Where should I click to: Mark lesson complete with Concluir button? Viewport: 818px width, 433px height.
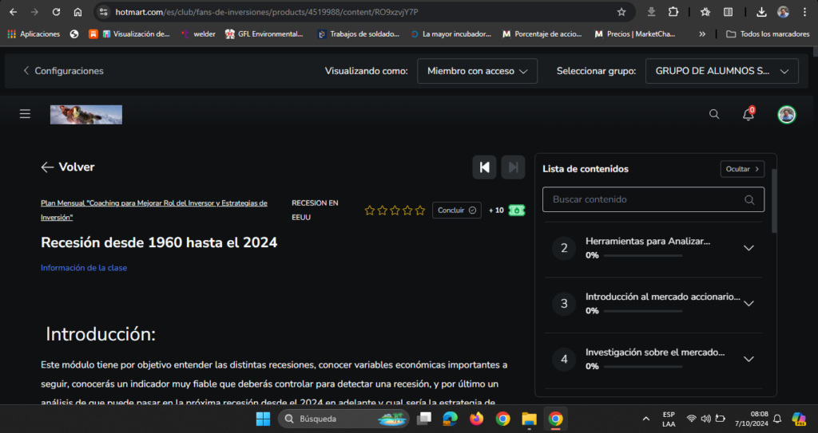click(457, 210)
